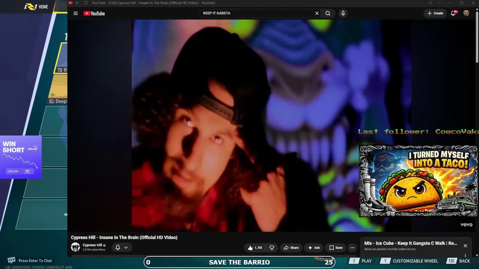Click the vevo watermark logo
Screen dimensions: 479x269
tap(466, 225)
